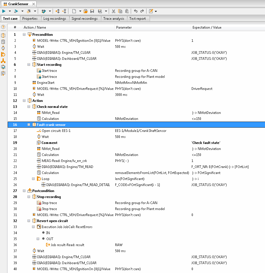This screenshot has height=273, width=265.
Task: Redo the last undone change
Action: pyautogui.click(x=142, y=11)
